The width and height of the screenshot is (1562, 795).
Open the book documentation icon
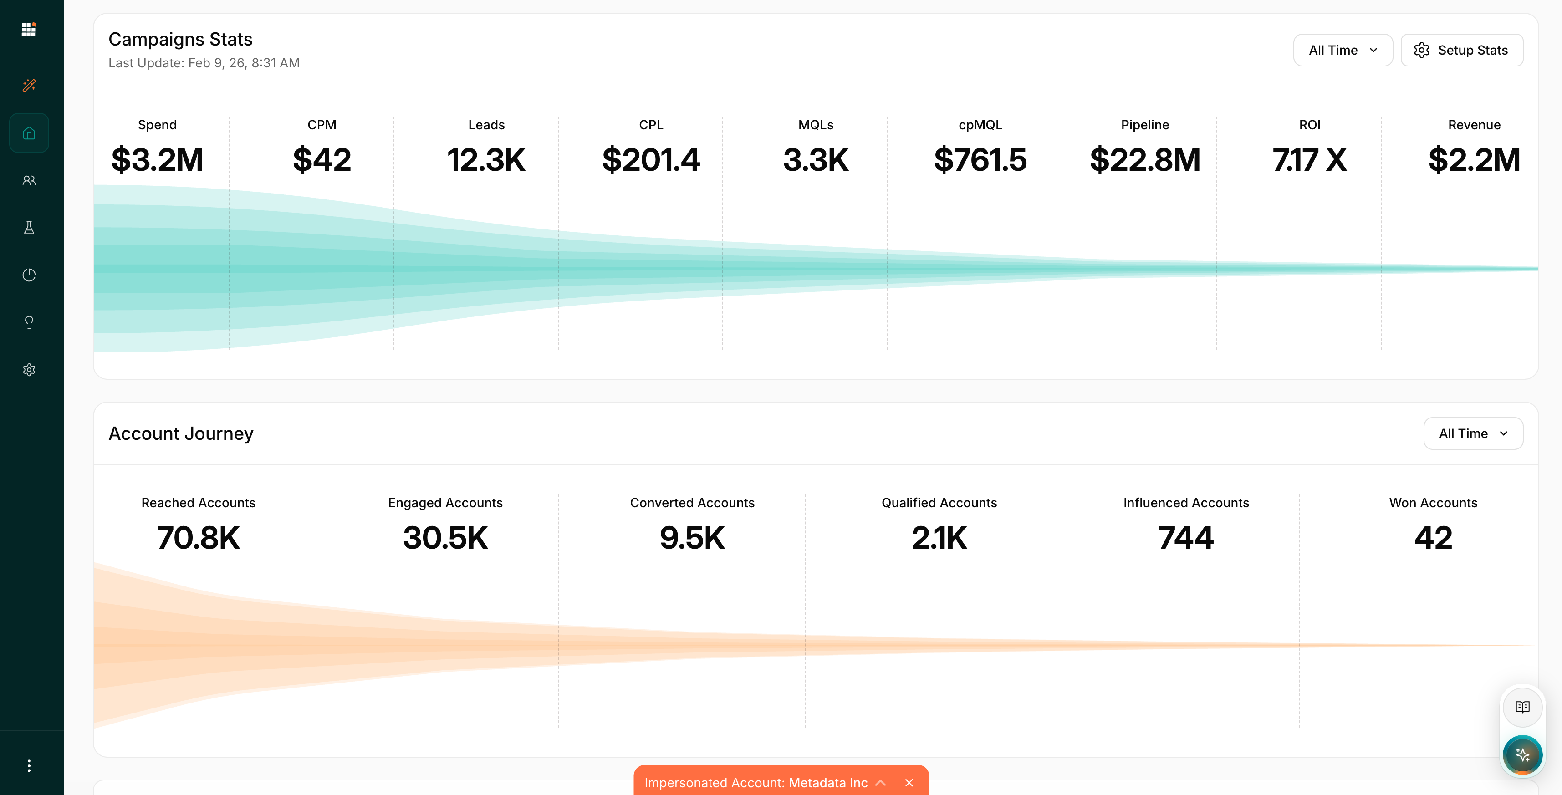click(1522, 707)
